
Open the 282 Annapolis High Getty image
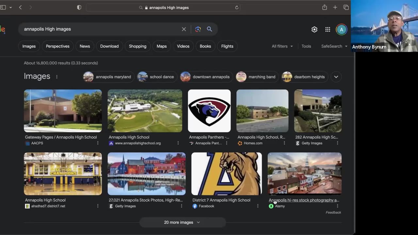click(x=318, y=111)
